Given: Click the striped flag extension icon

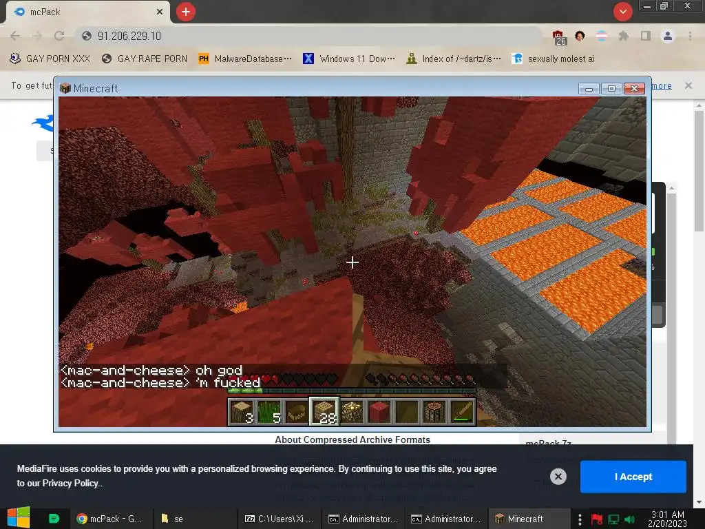Looking at the screenshot, I should [x=602, y=36].
